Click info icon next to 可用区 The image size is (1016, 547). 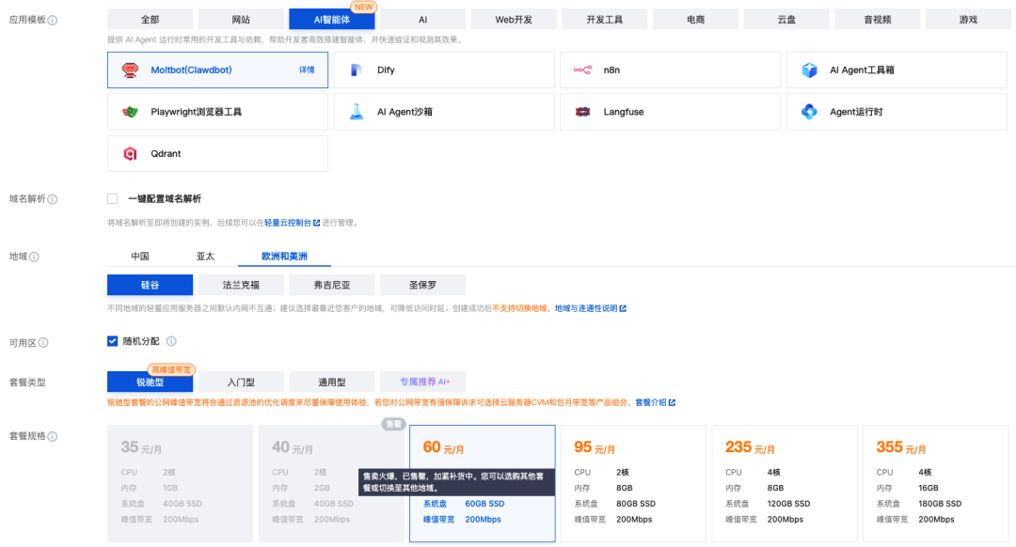coord(43,343)
